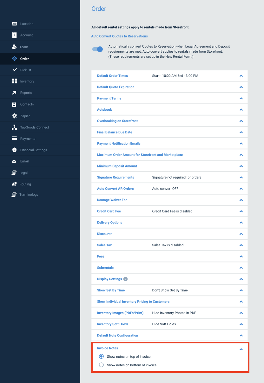Open Show Individual inventory Pricing to Customers

click(x=169, y=302)
